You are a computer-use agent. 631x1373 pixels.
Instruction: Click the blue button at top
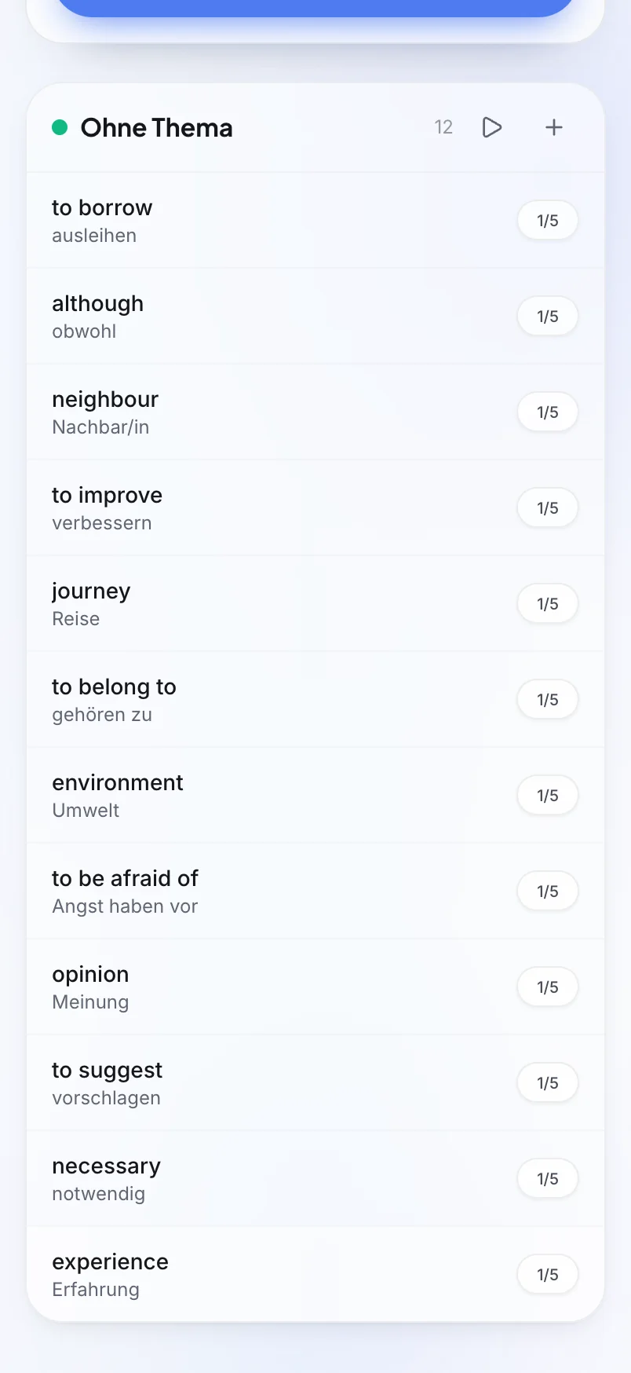pyautogui.click(x=315, y=8)
